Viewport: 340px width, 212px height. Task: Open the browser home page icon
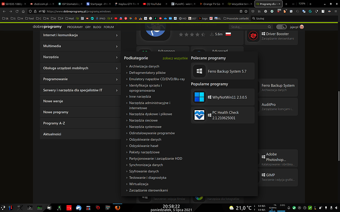tap(23, 11)
